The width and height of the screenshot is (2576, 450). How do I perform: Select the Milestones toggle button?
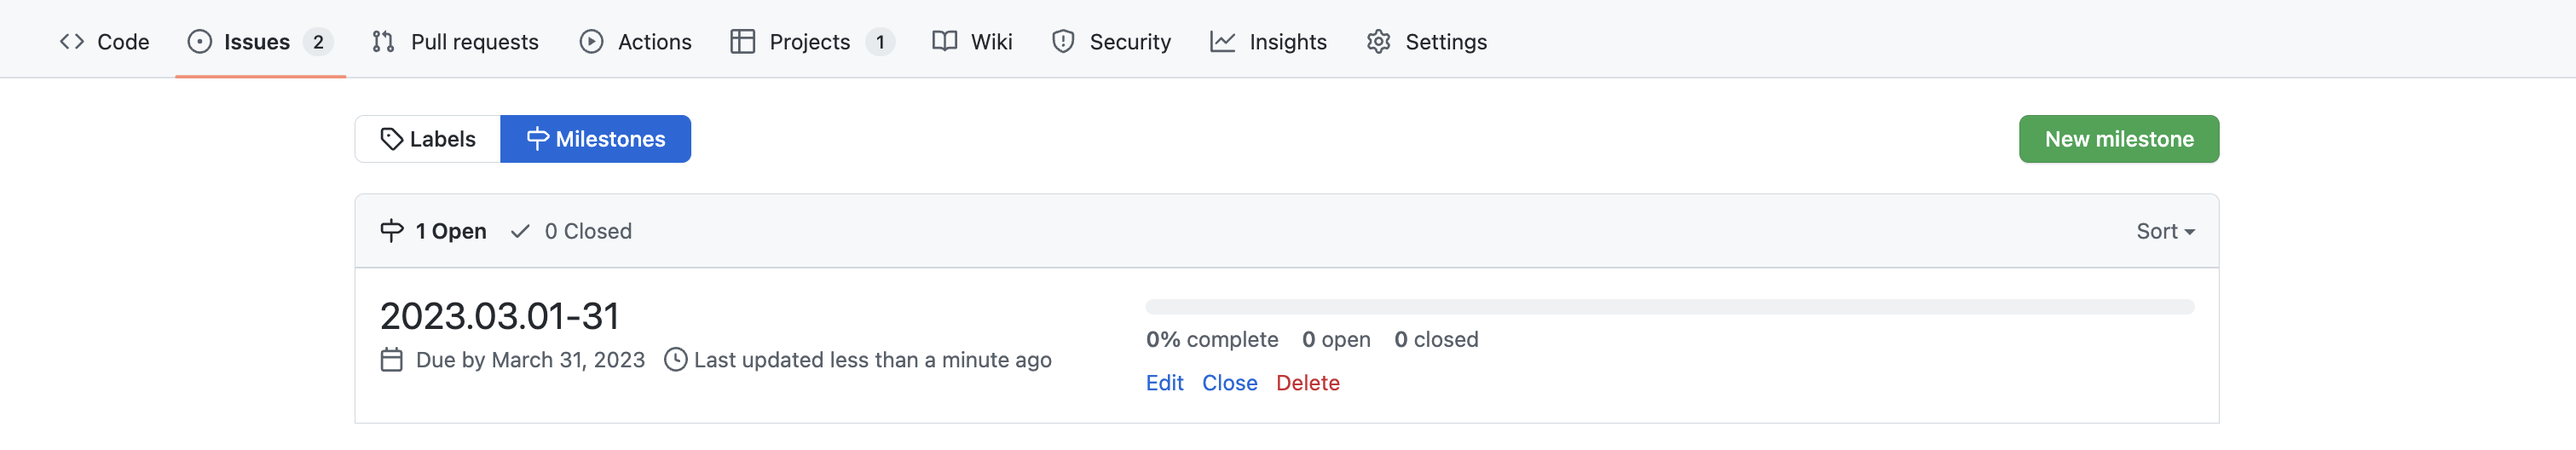(596, 139)
